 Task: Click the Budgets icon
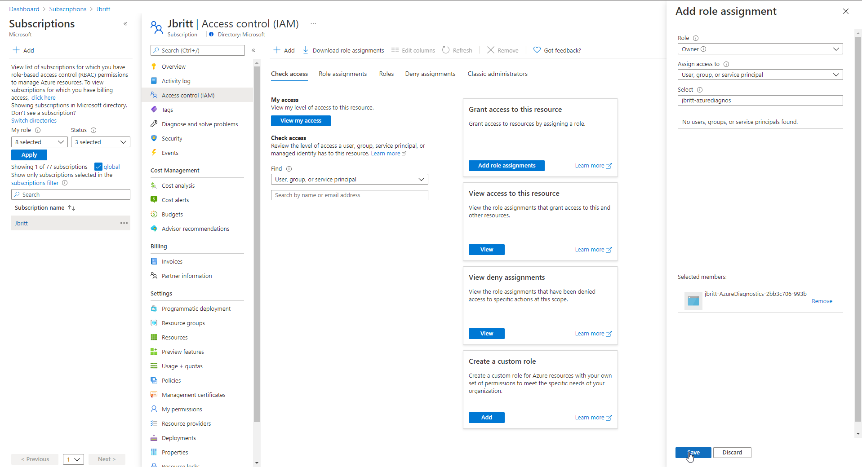154,214
